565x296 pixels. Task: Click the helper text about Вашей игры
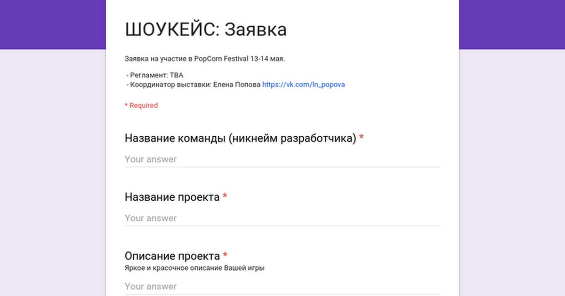[x=194, y=268]
